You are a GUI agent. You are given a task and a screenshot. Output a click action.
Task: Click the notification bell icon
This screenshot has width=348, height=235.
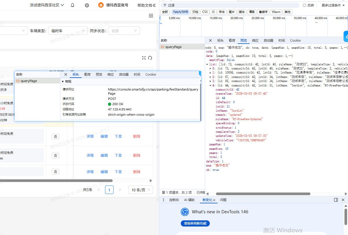73,5
